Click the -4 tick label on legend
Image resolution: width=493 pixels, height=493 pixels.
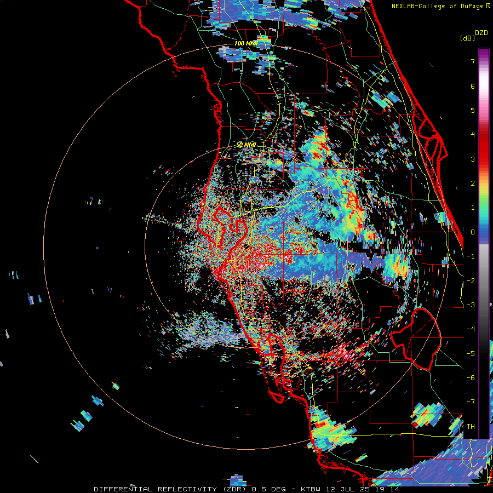(x=471, y=329)
